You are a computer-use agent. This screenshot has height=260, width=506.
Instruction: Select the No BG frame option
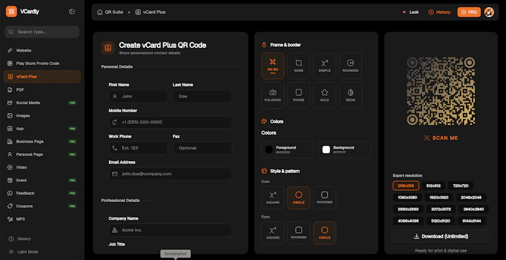pos(273,66)
